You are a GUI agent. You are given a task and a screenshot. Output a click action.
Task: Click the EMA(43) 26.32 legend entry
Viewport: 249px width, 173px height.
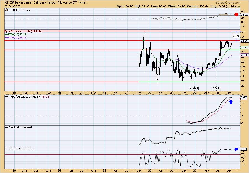tap(16, 38)
